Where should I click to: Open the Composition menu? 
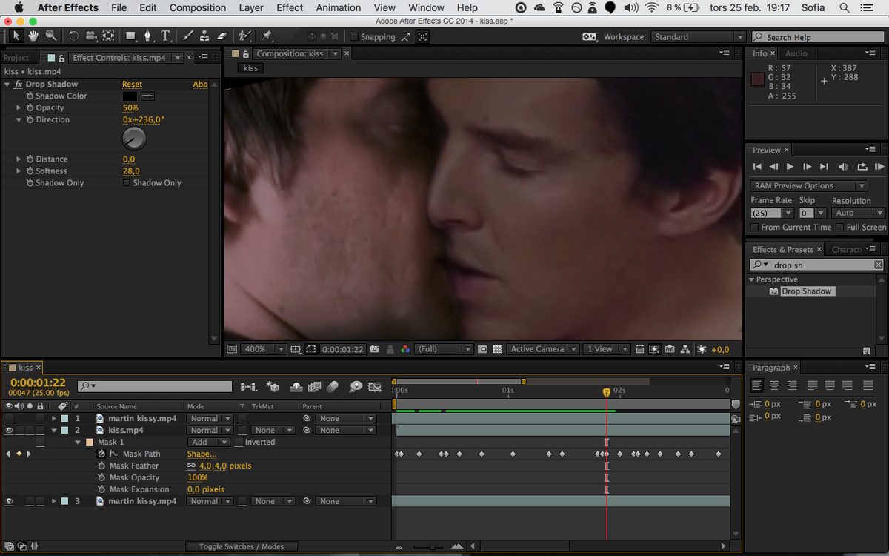[198, 7]
